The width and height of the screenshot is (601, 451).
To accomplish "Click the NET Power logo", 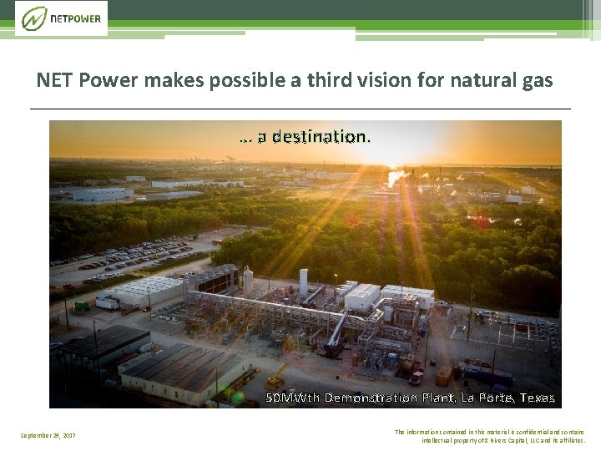I will point(61,18).
